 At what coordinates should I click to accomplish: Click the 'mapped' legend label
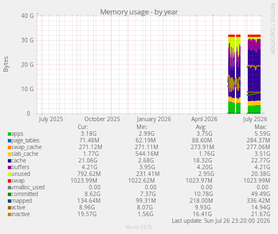click(x=22, y=201)
